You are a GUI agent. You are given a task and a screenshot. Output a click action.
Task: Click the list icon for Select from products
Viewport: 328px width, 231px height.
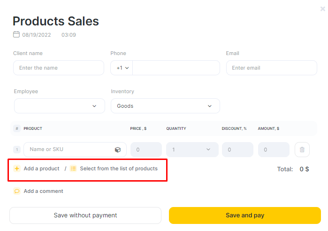pyautogui.click(x=73, y=168)
